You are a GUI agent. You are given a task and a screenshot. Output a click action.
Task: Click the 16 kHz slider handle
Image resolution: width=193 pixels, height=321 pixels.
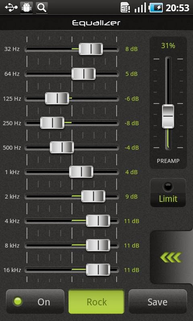click(x=98, y=270)
